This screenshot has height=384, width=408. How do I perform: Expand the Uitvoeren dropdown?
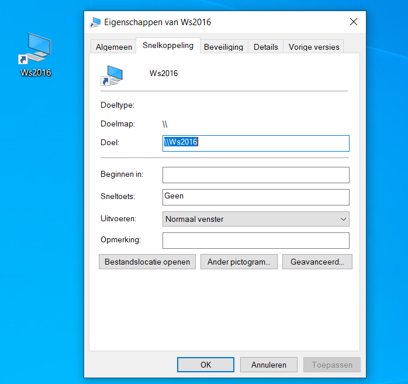point(255,219)
